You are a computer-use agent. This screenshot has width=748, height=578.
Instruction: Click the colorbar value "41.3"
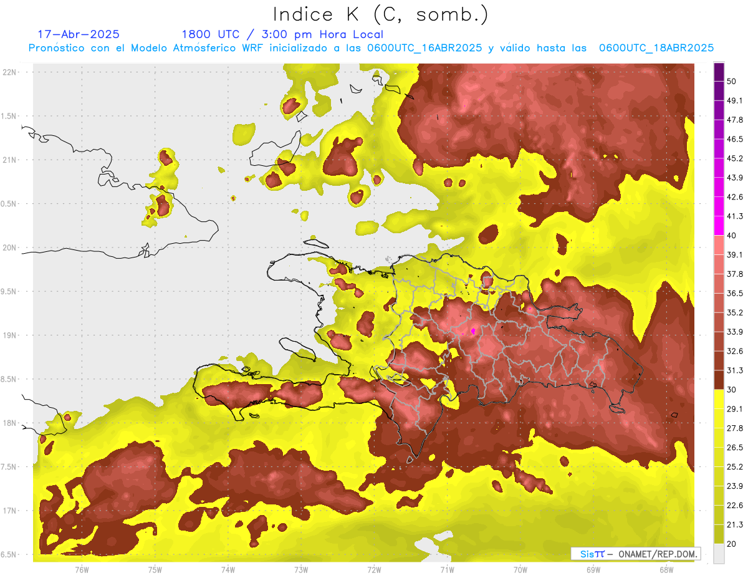click(734, 216)
